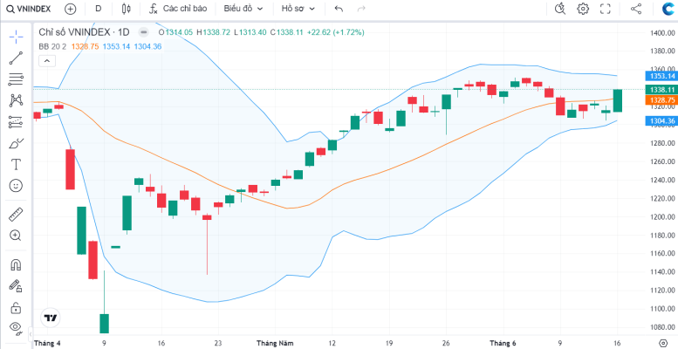Click the 1338.11 current price label
This screenshot has width=678, height=349.
661,90
